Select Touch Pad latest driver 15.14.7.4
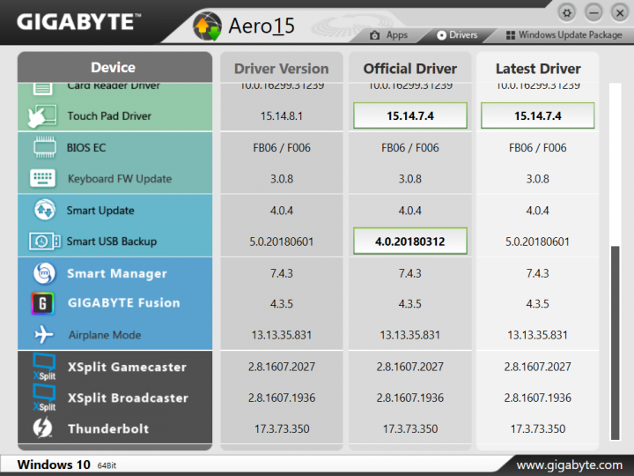634x476 pixels. [537, 115]
